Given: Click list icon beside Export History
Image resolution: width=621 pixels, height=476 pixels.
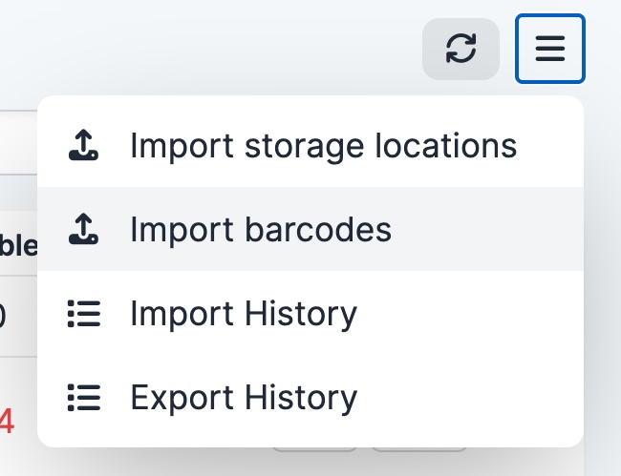Looking at the screenshot, I should [x=84, y=396].
